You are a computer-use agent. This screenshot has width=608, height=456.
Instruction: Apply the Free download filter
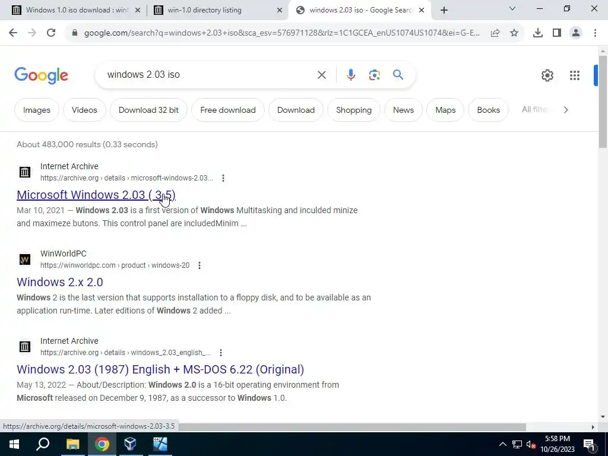point(228,110)
